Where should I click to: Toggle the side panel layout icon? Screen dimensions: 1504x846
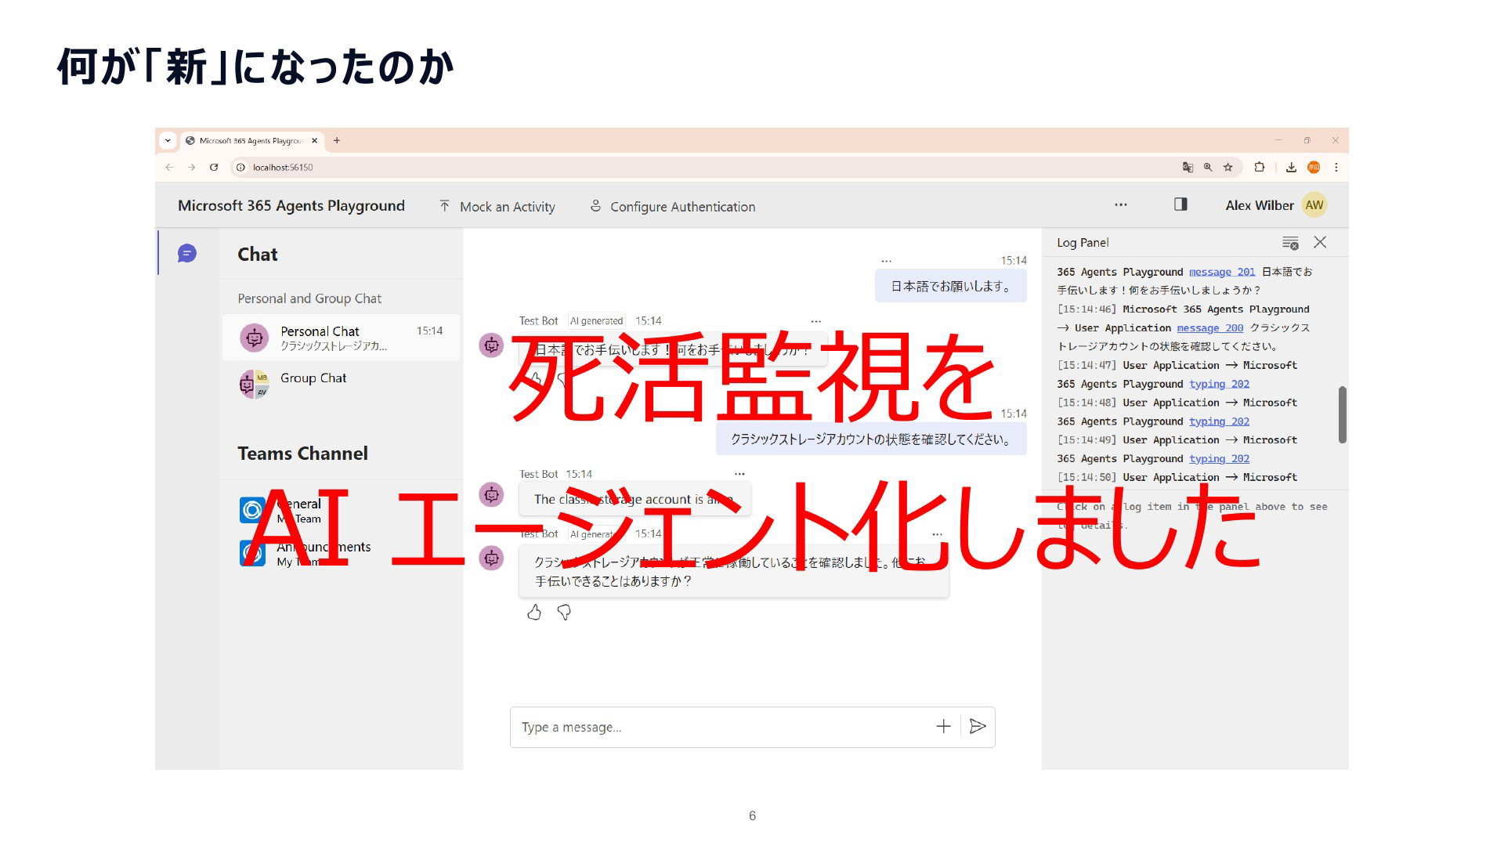point(1180,204)
